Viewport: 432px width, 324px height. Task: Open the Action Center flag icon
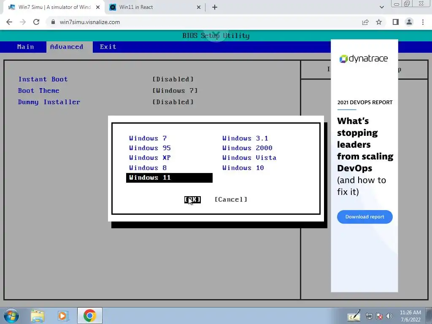pos(379,316)
